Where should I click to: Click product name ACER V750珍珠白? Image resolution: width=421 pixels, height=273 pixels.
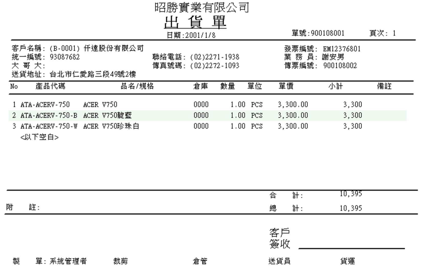(x=111, y=126)
